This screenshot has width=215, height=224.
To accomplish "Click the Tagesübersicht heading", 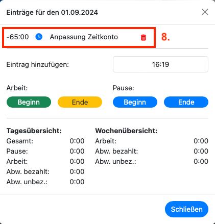I will pyautogui.click(x=34, y=131).
